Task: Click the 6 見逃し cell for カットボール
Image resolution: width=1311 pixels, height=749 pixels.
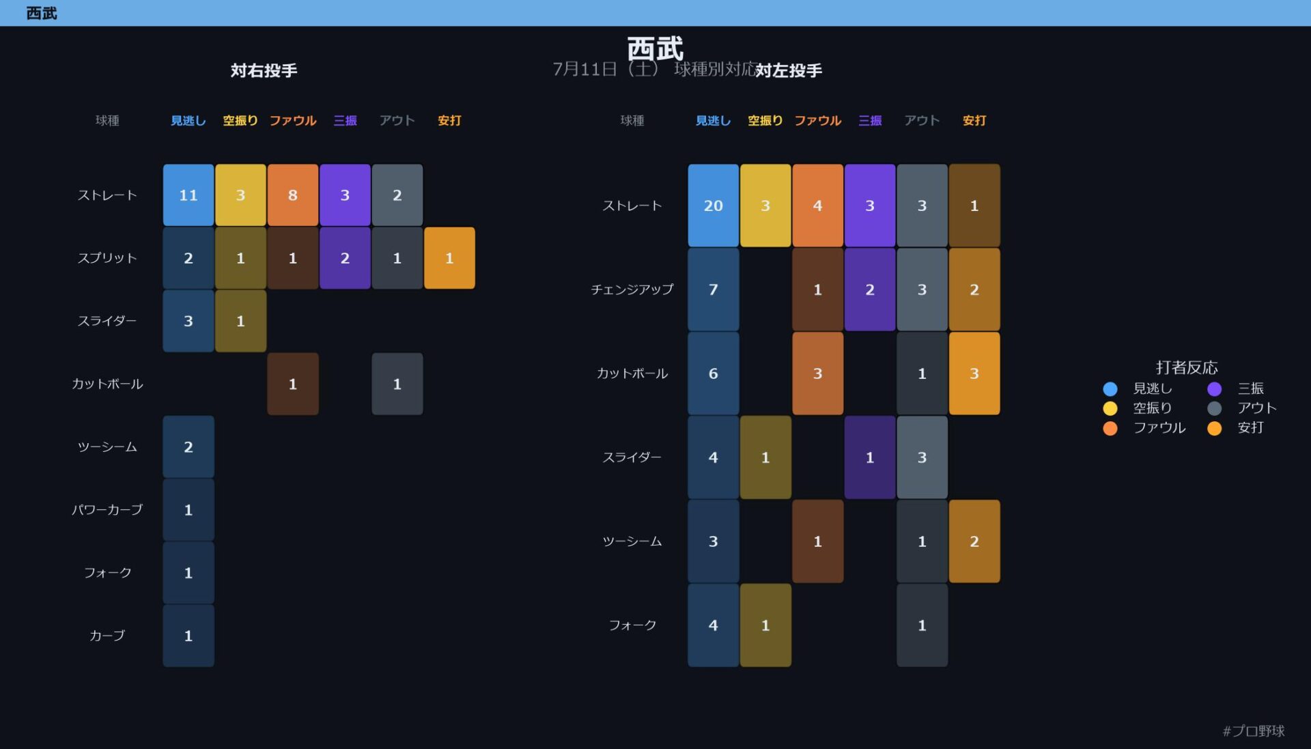Action: point(714,373)
